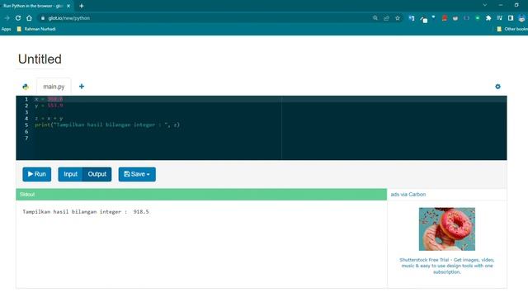Reload the page in the browser
Viewport: 528px width, 297px height.
[18, 18]
